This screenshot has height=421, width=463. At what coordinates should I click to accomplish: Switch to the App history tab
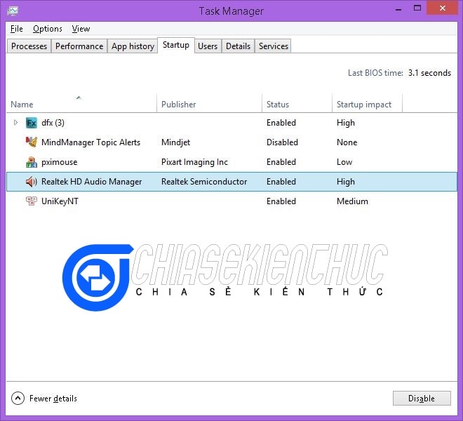[x=133, y=46]
